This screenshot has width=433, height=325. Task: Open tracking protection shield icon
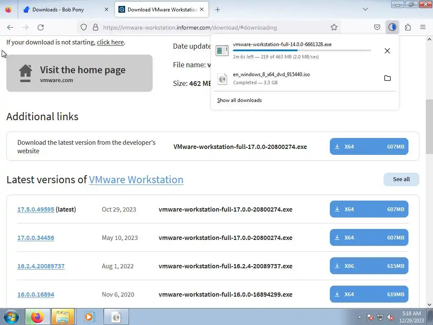pos(84,28)
